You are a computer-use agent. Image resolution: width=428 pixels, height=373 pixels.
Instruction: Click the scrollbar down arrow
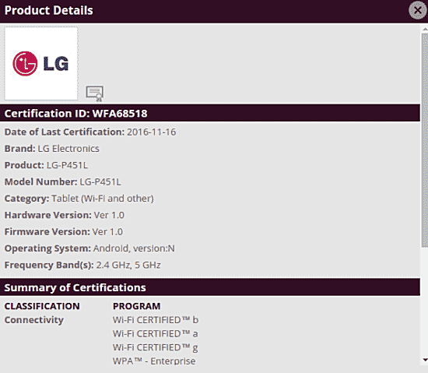[x=425, y=360]
